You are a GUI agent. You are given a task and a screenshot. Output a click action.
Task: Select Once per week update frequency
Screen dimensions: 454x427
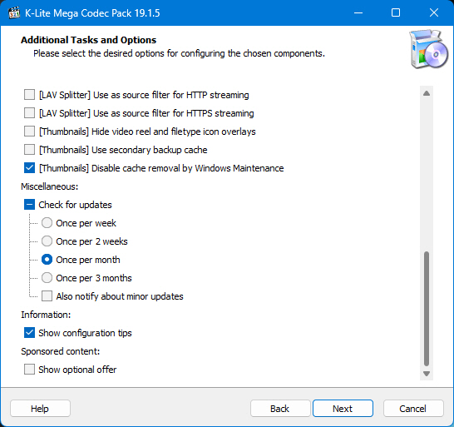pos(47,223)
